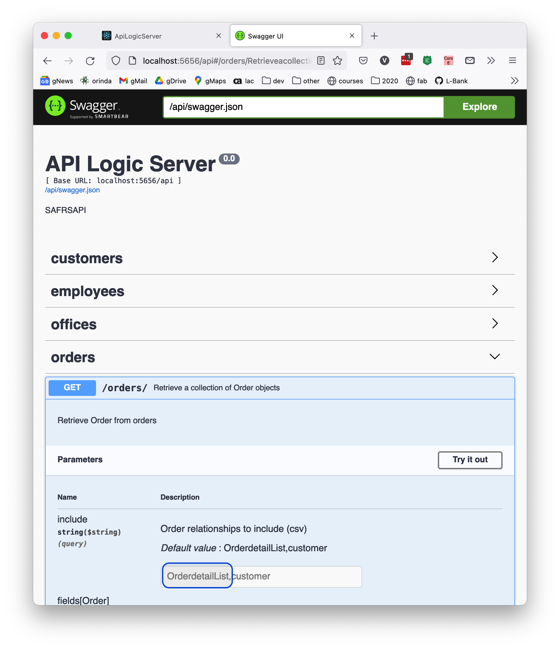
Task: Open the red extension icon with badge 1
Action: point(406,60)
